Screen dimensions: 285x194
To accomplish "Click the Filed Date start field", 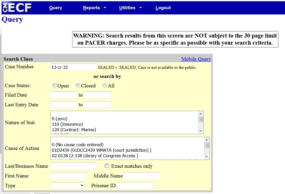I will coord(64,95).
